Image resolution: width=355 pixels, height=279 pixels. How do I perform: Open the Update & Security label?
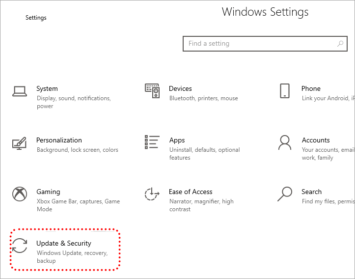(64, 244)
